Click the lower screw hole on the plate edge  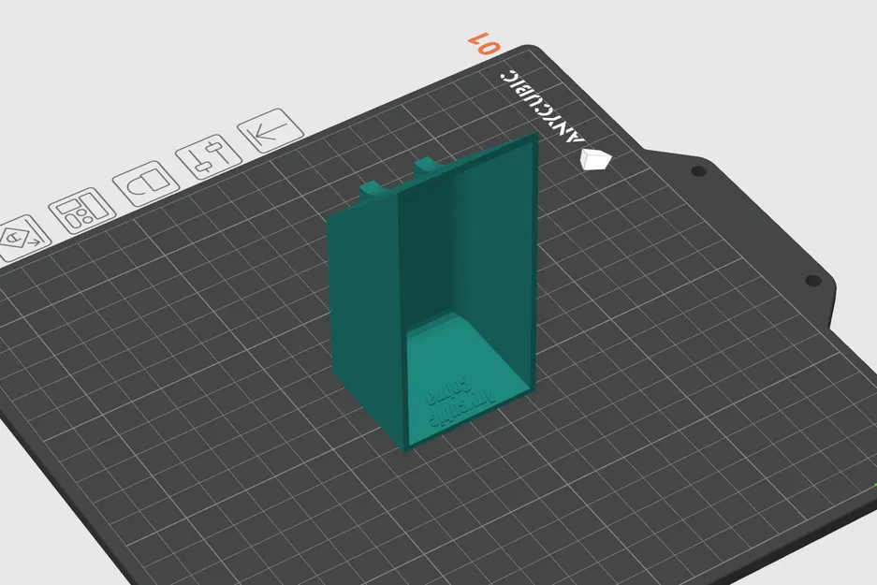(811, 281)
